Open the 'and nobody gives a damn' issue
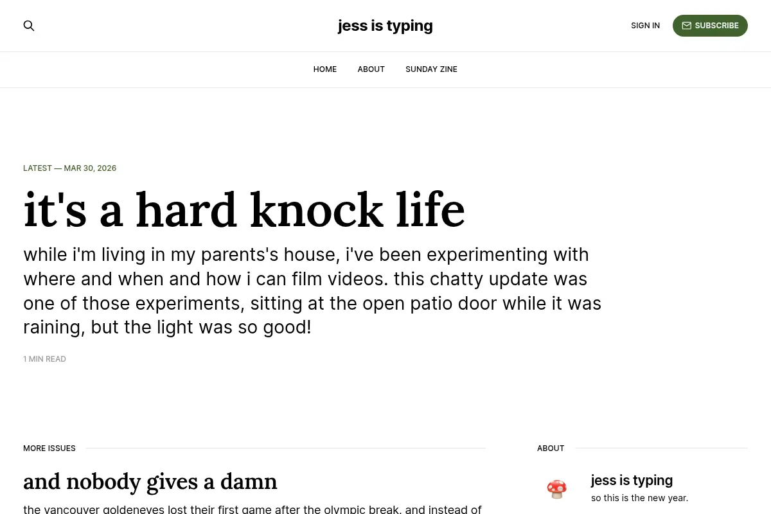The image size is (771, 514). coord(150,481)
